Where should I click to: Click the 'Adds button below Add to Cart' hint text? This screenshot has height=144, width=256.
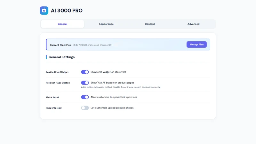121,87
